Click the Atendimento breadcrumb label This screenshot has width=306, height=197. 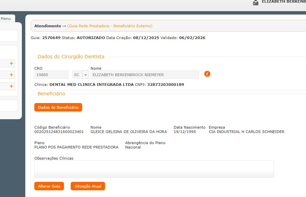(47, 26)
